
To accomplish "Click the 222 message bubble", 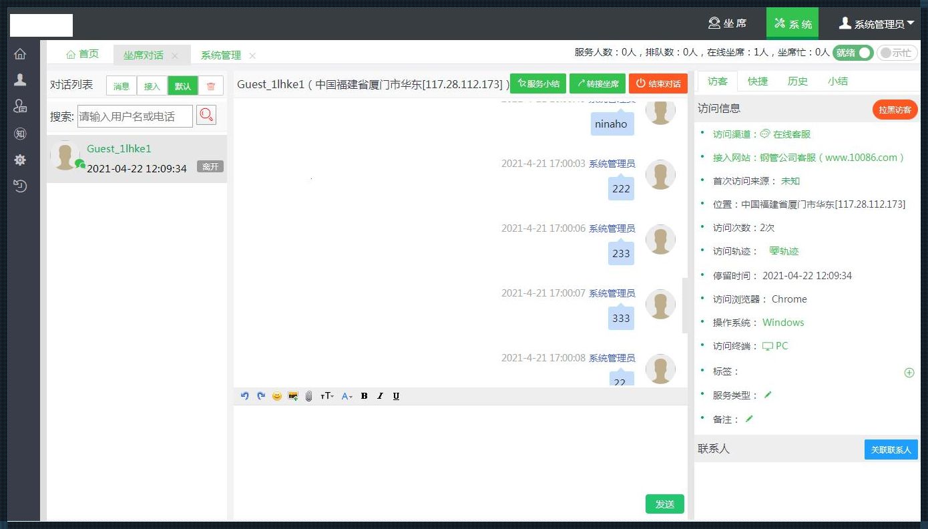I will pyautogui.click(x=621, y=188).
